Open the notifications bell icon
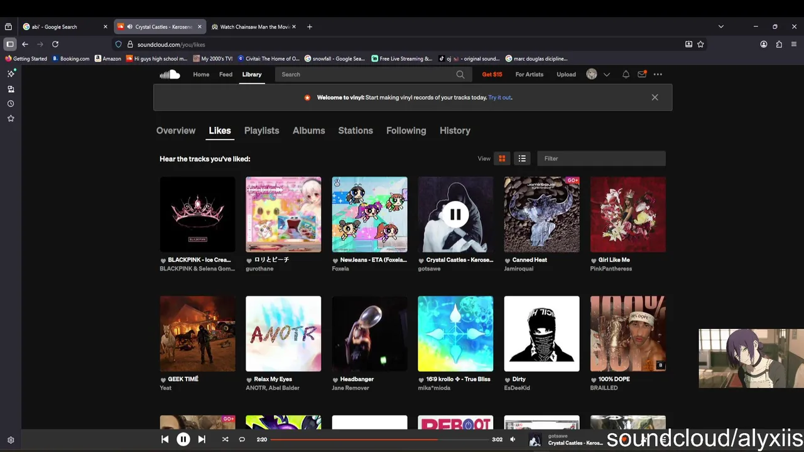The image size is (804, 452). (626, 74)
